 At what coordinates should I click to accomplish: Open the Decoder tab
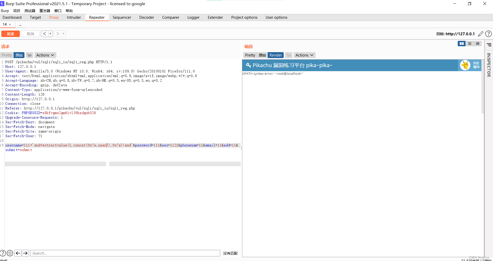pyautogui.click(x=146, y=17)
